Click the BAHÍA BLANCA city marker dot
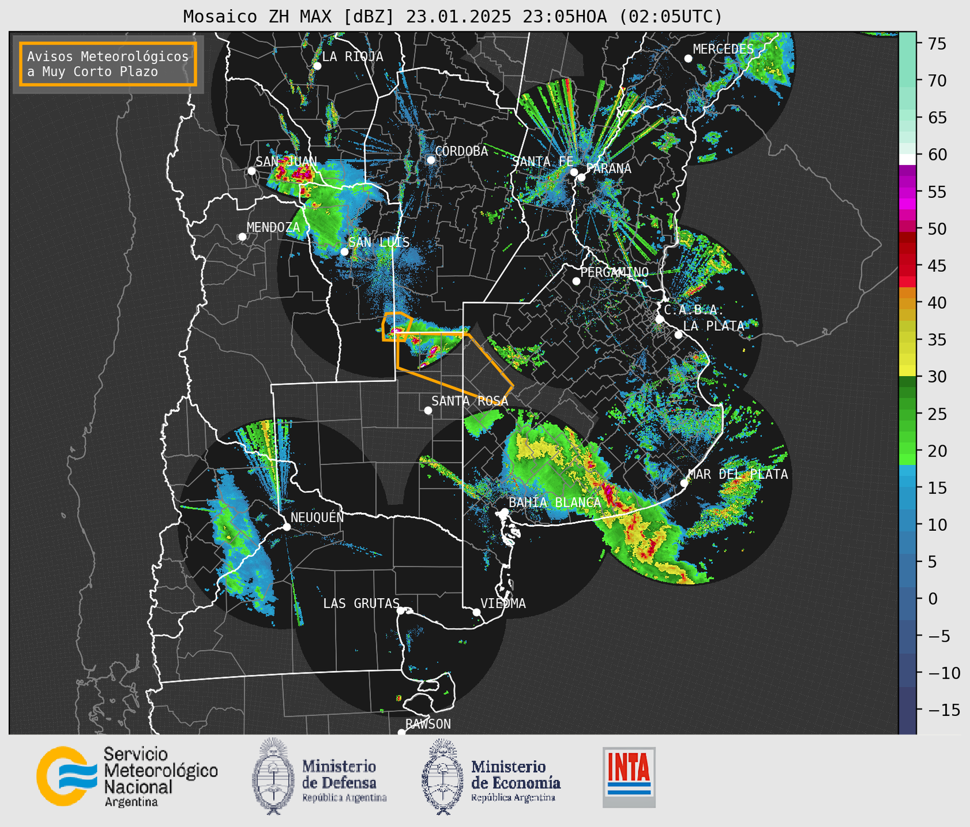 [504, 512]
